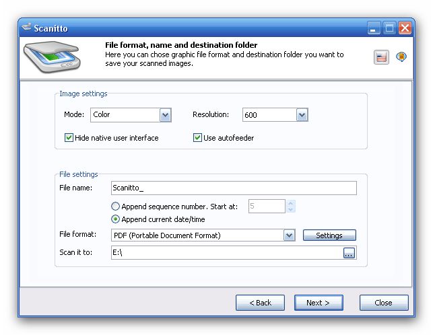Click the 'File format, name and destination folder' heading
433x335 pixels.
(181, 45)
